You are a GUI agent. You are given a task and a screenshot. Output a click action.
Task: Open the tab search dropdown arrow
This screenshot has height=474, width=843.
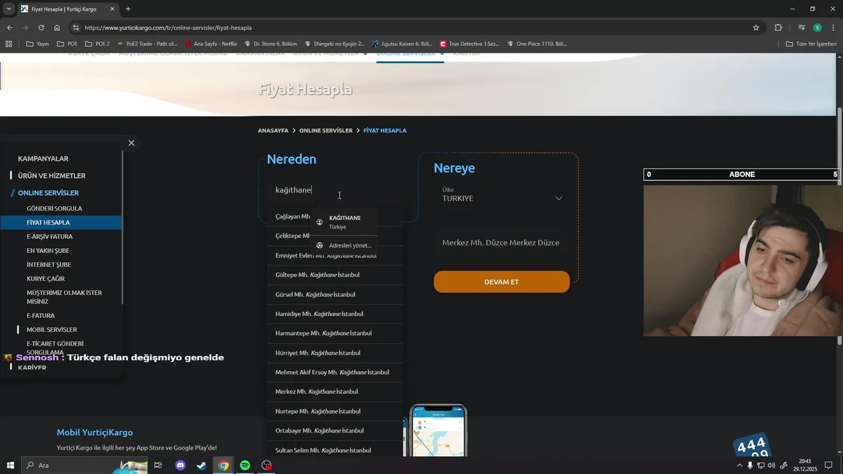click(9, 9)
